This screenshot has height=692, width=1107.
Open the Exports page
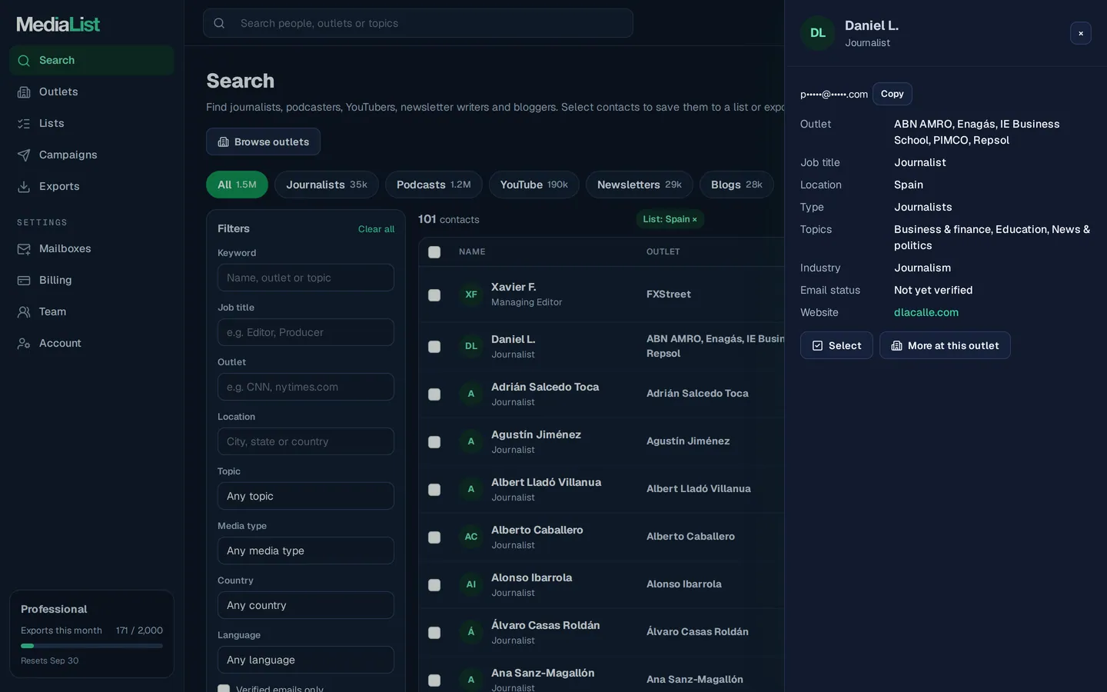point(91,187)
